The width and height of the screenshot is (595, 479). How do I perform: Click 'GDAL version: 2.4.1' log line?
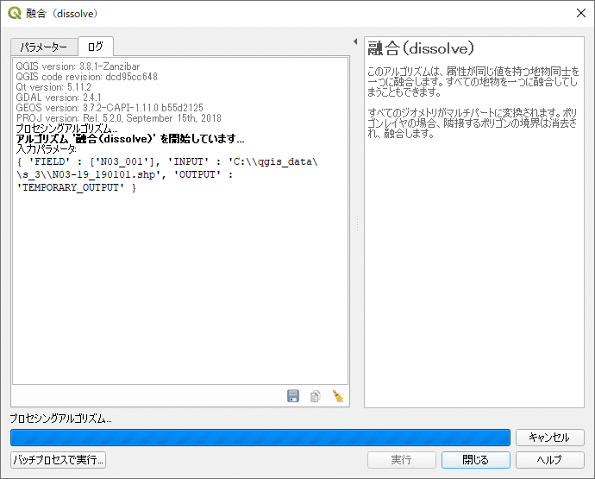click(x=59, y=98)
